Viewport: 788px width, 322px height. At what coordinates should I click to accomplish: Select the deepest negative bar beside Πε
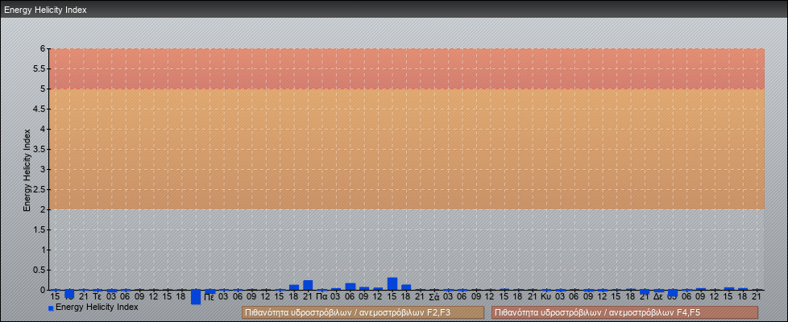pos(196,297)
